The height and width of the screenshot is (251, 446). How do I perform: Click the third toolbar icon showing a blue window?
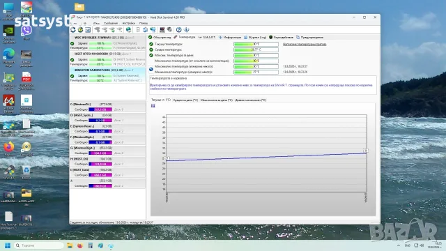[x=88, y=29]
